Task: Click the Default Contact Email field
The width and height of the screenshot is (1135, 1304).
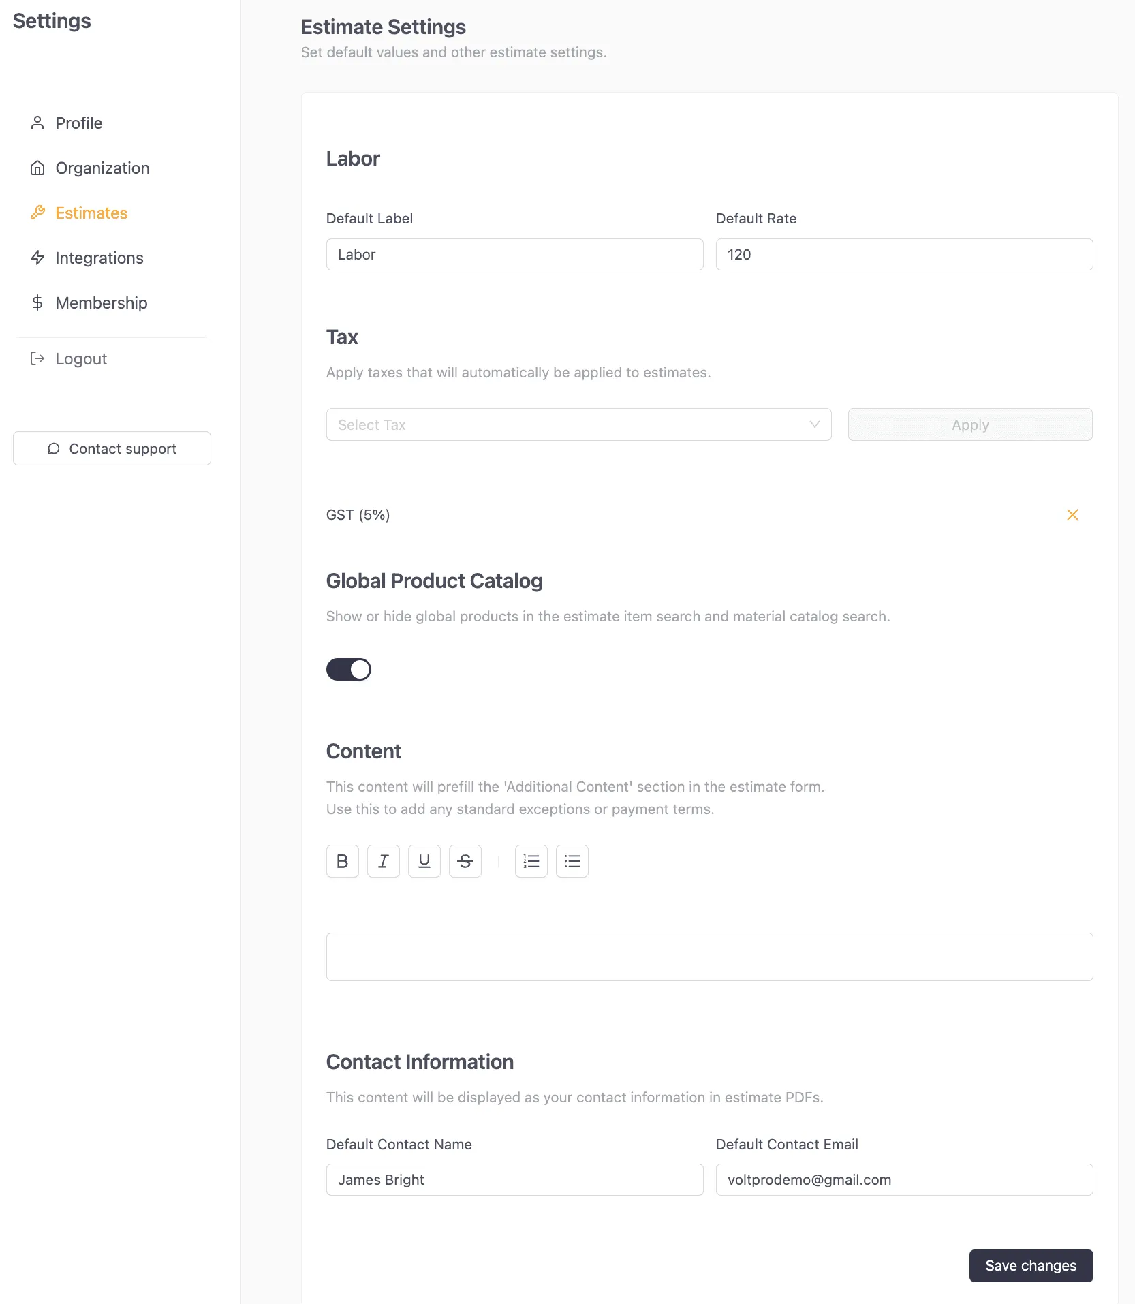Action: [x=903, y=1179]
